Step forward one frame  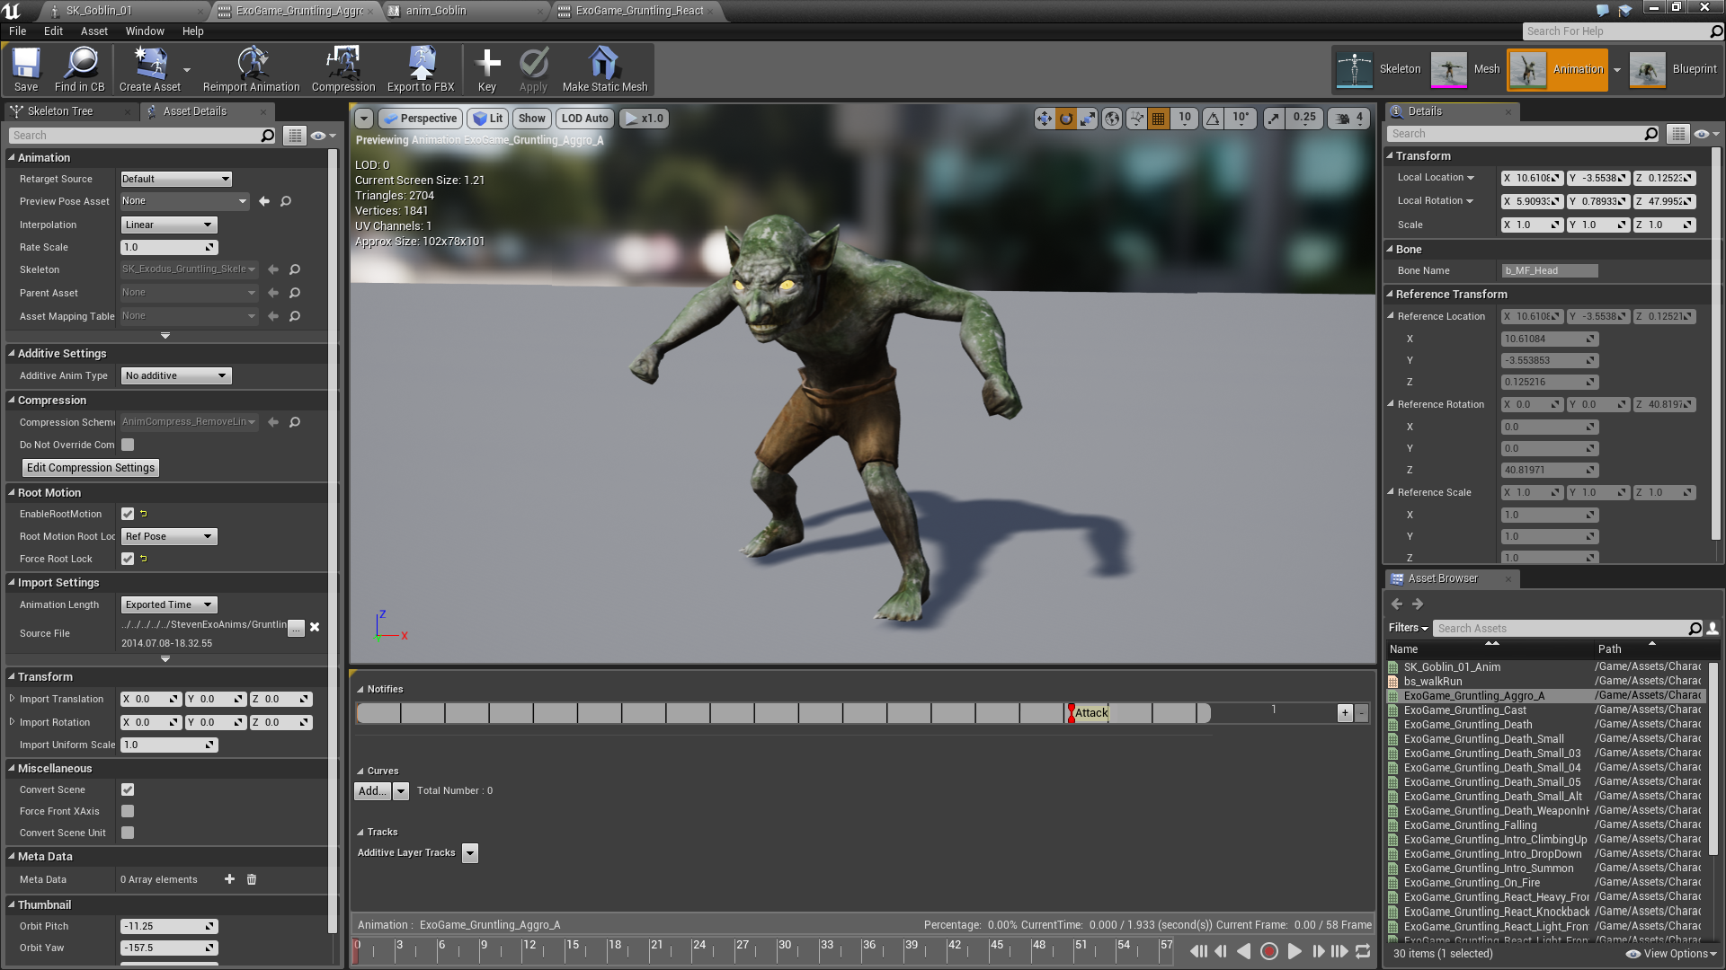click(1318, 951)
